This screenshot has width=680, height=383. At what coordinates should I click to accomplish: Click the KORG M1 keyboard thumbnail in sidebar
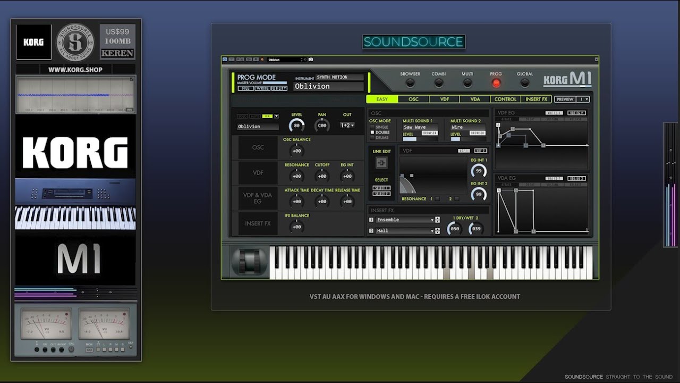(x=75, y=204)
